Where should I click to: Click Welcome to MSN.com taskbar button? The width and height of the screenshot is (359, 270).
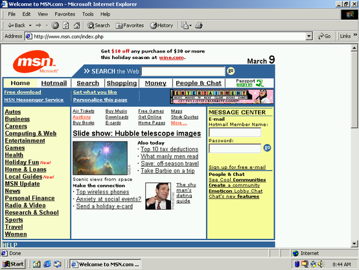tap(106, 264)
